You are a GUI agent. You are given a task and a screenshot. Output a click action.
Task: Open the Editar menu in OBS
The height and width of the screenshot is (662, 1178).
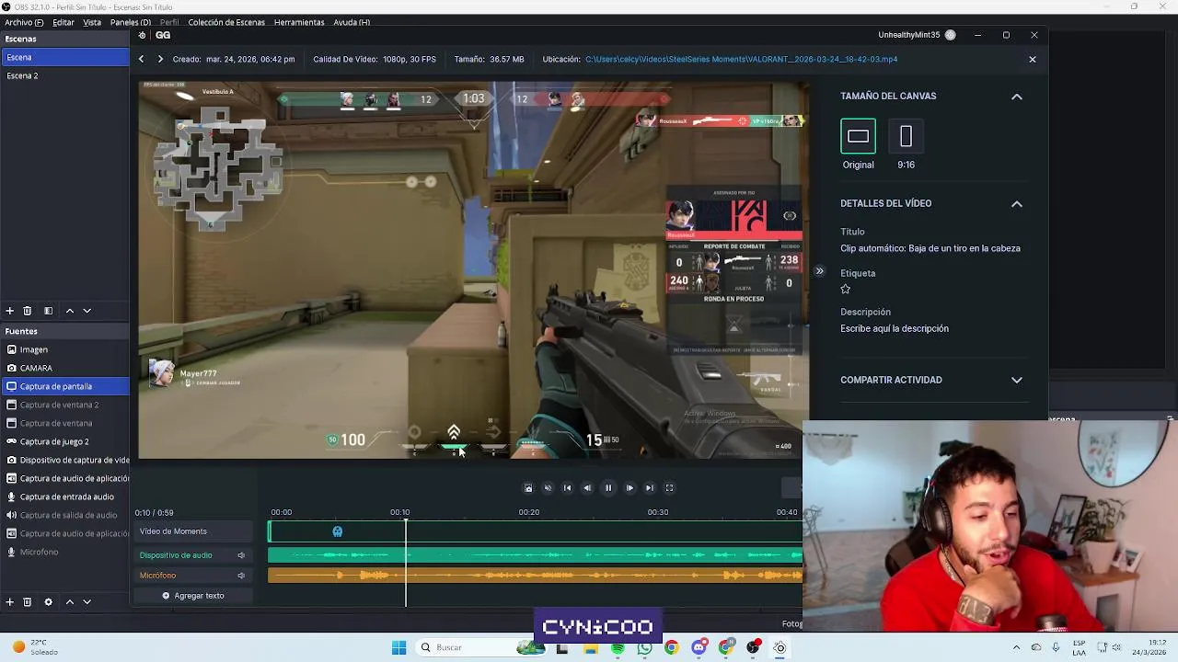pyautogui.click(x=64, y=22)
